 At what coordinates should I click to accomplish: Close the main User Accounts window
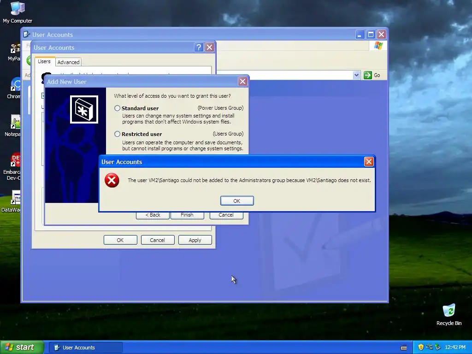point(381,34)
